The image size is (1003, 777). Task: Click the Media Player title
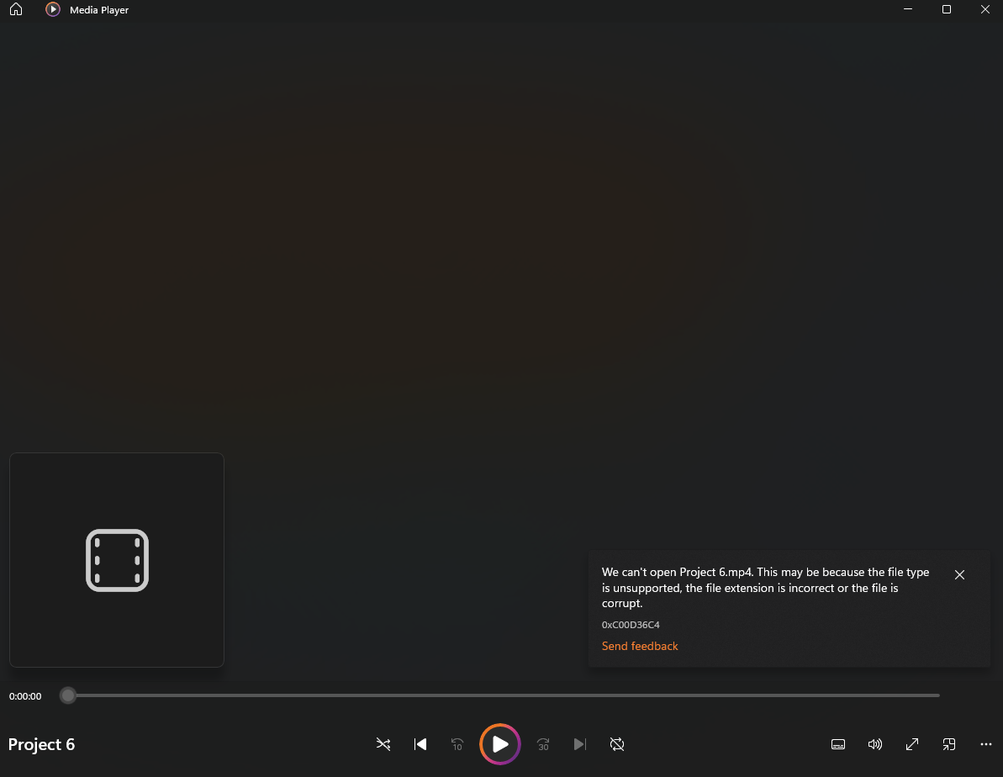(98, 9)
